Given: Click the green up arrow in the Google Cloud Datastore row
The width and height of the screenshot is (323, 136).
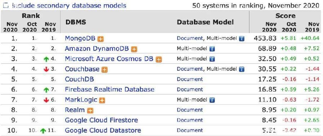Looking at the screenshot, I should coord(43,131).
